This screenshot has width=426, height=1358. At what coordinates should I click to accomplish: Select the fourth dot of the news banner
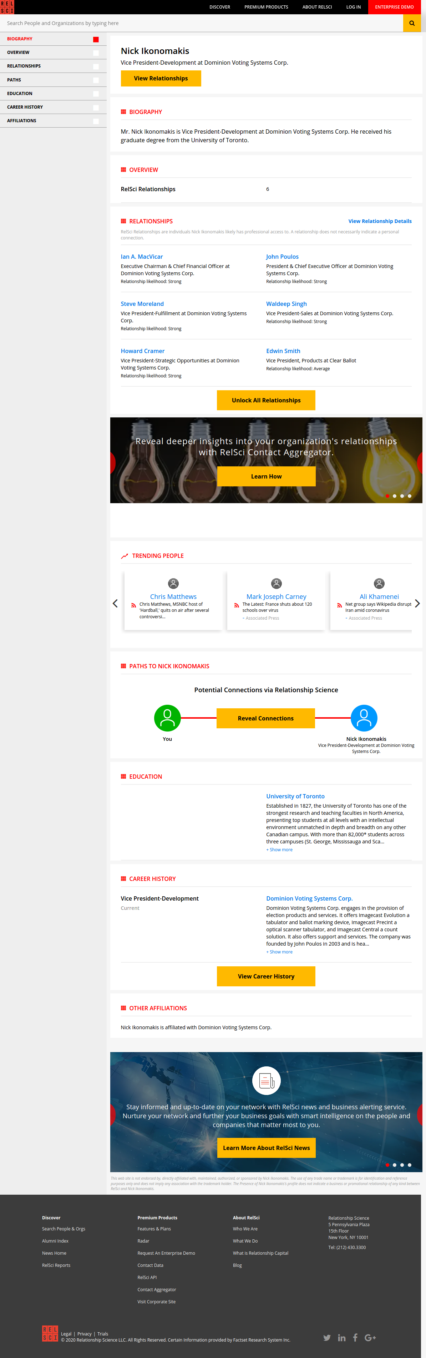click(x=410, y=1165)
